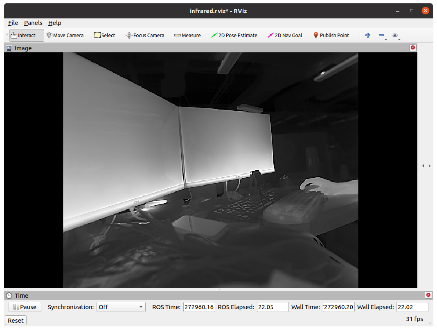
Task: Choose the Select tool
Action: [x=104, y=35]
